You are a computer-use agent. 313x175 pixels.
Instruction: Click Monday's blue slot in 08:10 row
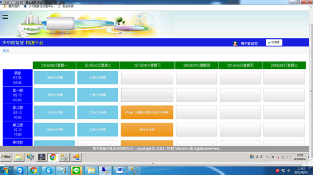pos(54,95)
